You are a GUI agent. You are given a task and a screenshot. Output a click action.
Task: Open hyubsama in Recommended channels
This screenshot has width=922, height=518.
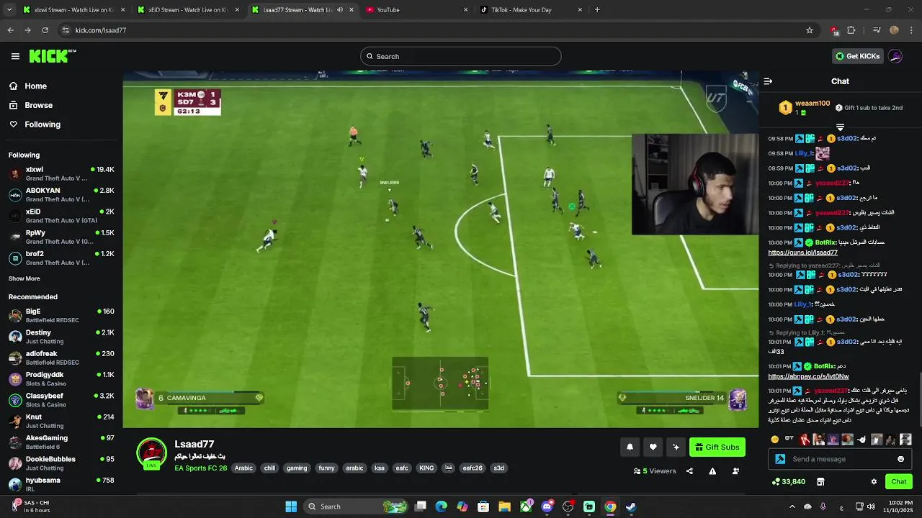click(61, 484)
